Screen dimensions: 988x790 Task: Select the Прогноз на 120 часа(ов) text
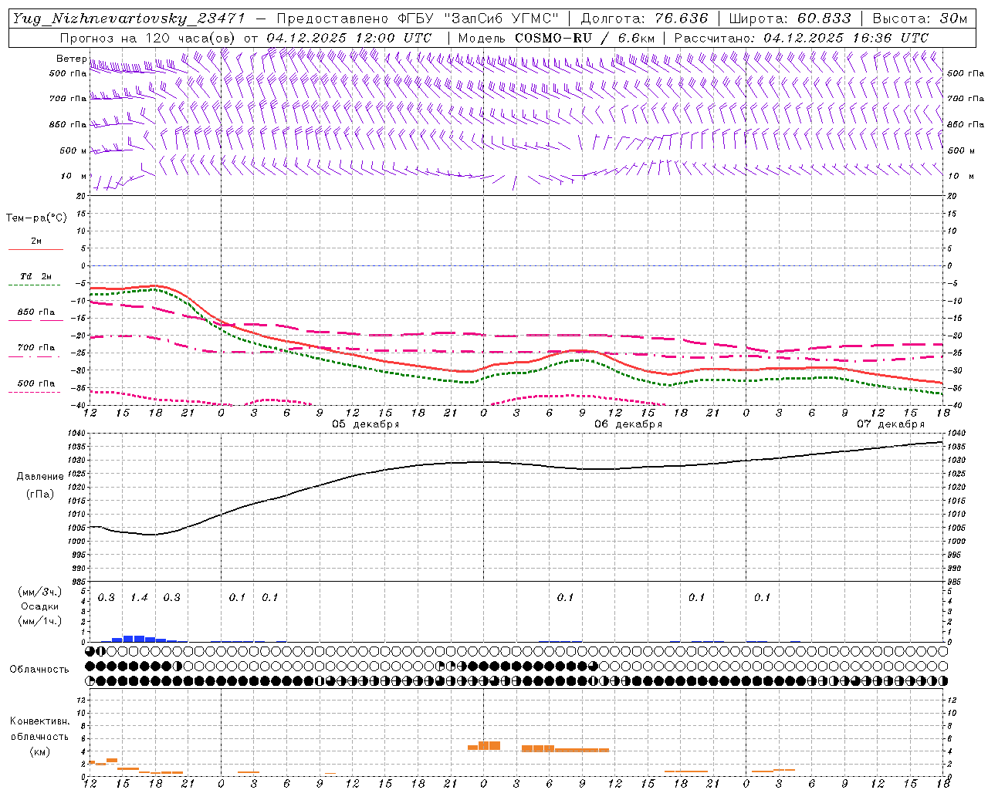(149, 38)
